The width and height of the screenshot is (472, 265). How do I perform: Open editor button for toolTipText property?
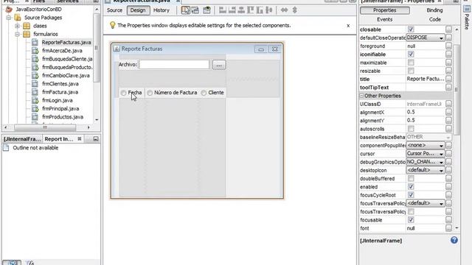448,88
